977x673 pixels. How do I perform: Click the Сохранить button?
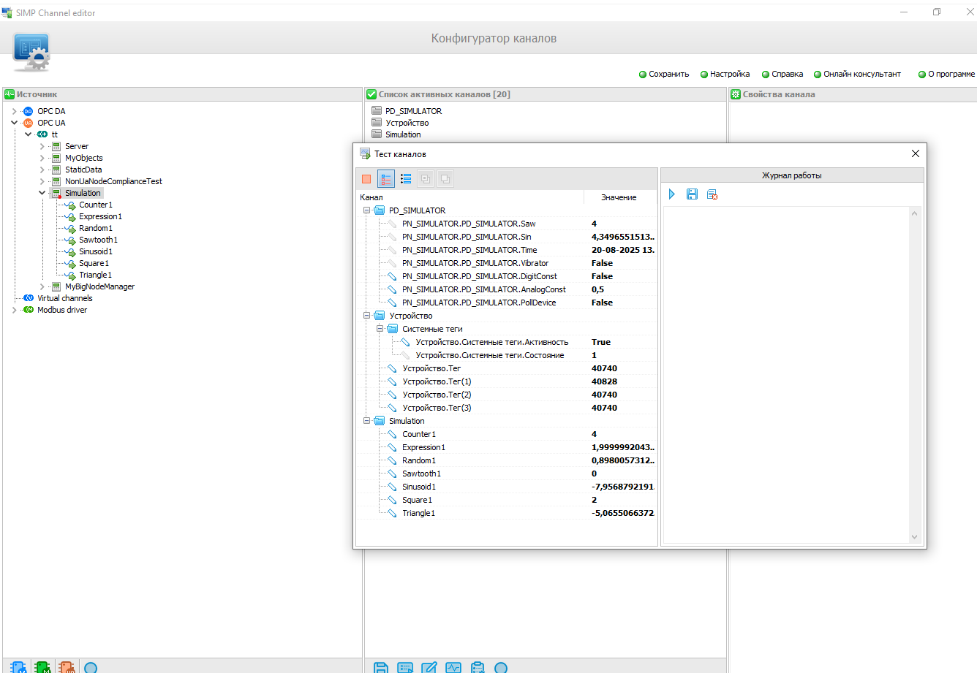pyautogui.click(x=664, y=74)
